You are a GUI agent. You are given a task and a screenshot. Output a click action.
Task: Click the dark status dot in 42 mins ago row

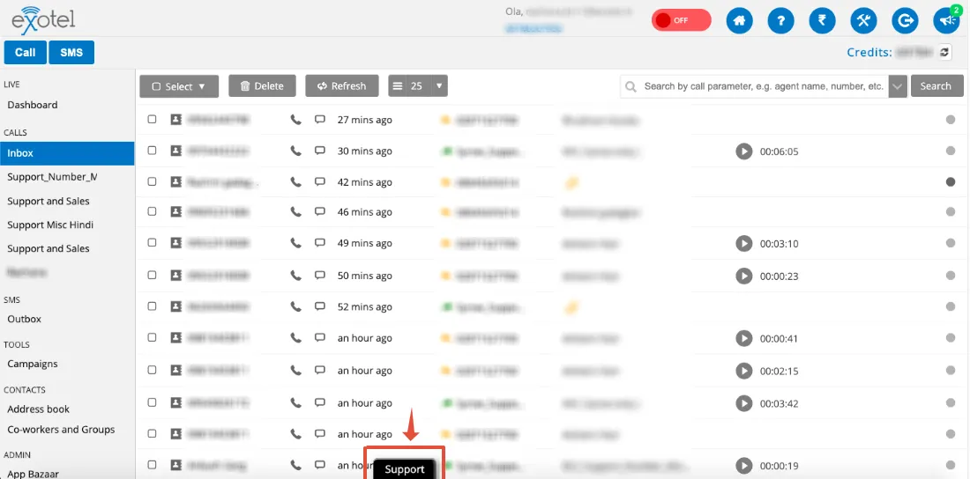(x=951, y=181)
